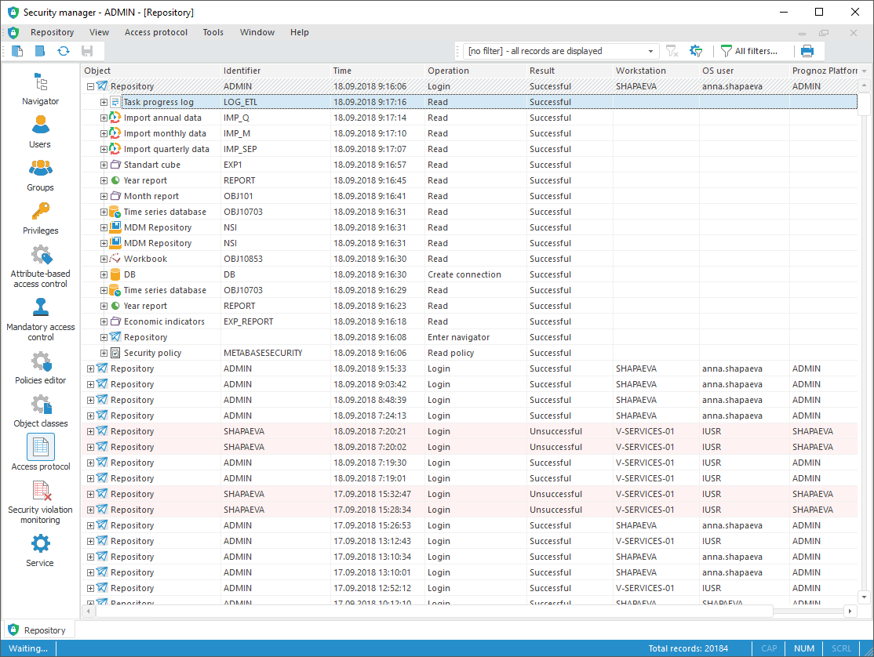The height and width of the screenshot is (657, 874).
Task: Go to Groups in the sidebar
Action: pyautogui.click(x=40, y=175)
